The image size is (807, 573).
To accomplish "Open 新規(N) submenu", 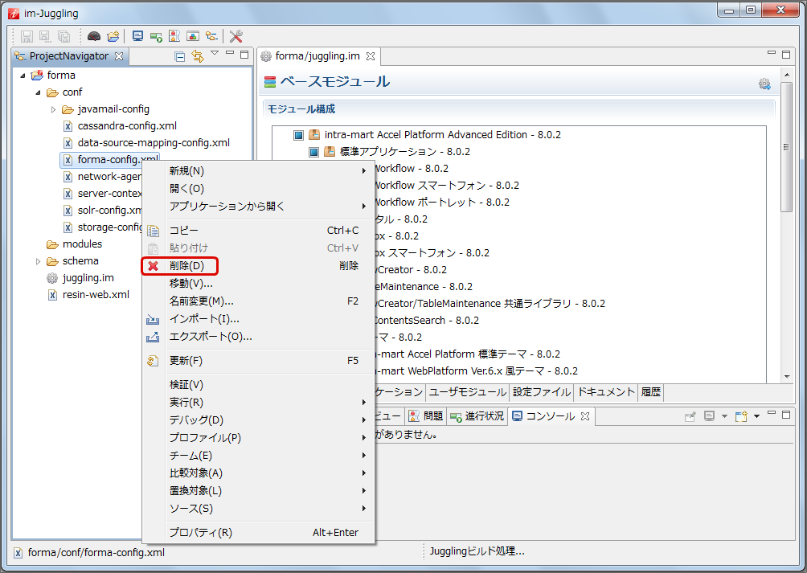I will tap(258, 170).
